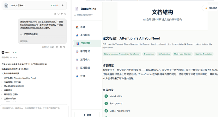Toggle 深色模式 dark mode
Screen dimensions: 218x117
coord(210,8)
